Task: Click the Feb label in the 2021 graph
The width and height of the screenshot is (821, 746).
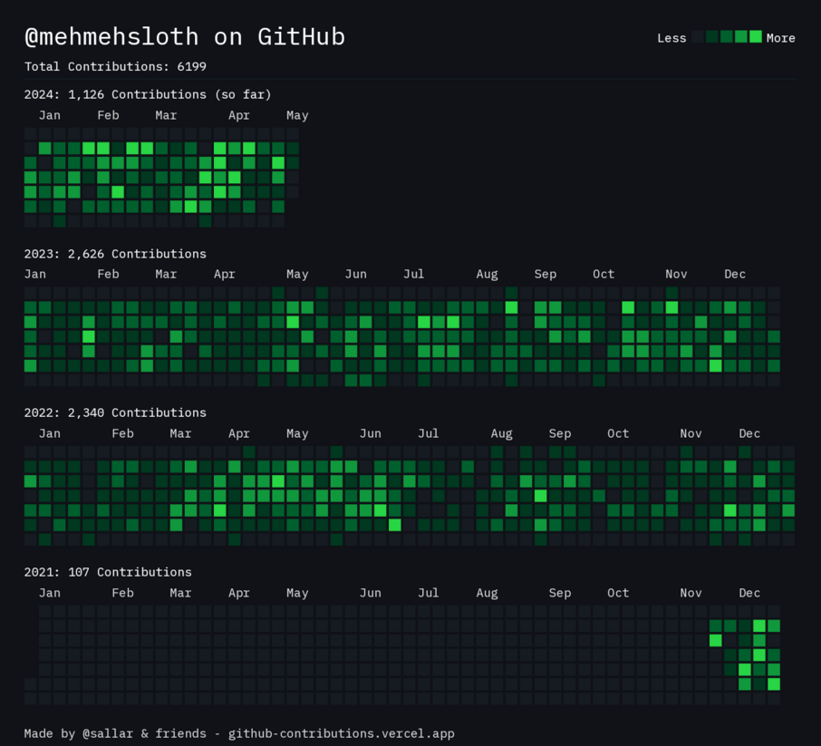Action: pyautogui.click(x=123, y=593)
